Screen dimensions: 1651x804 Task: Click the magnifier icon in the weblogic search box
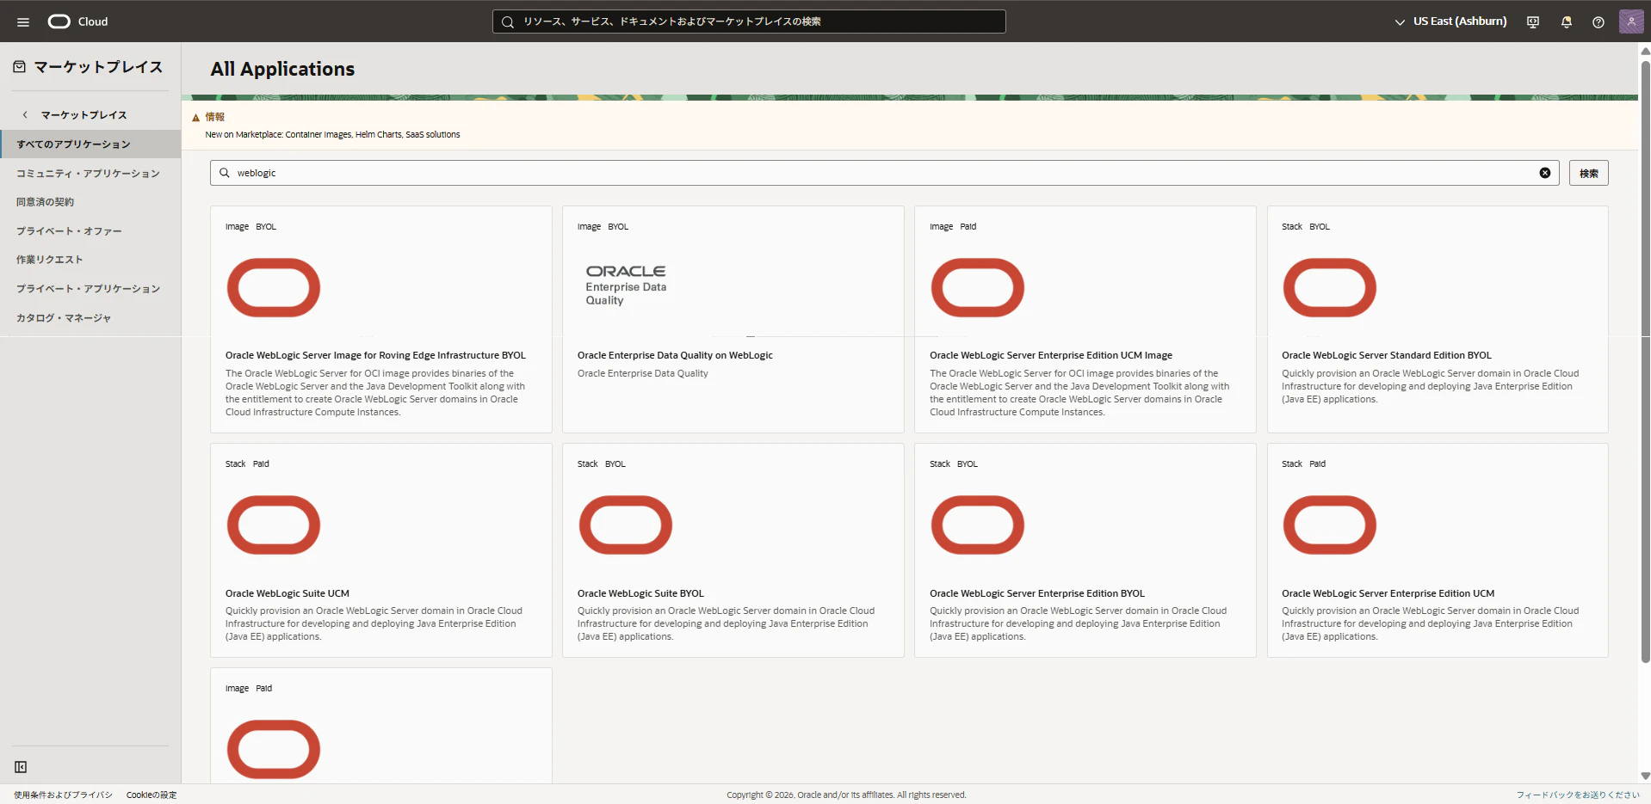(x=225, y=173)
